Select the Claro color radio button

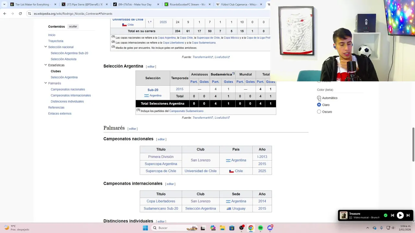319,105
